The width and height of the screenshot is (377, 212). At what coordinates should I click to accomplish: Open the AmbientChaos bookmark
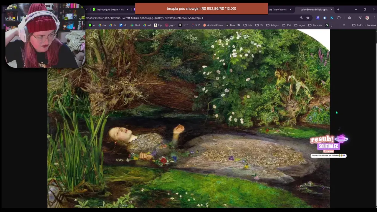coord(213,25)
